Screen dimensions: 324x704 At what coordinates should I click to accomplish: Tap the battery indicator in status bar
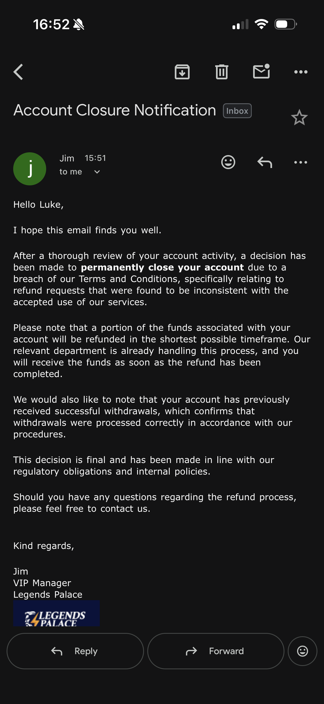click(x=286, y=24)
